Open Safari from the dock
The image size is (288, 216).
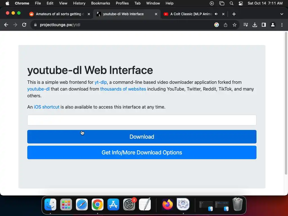pos(82,204)
